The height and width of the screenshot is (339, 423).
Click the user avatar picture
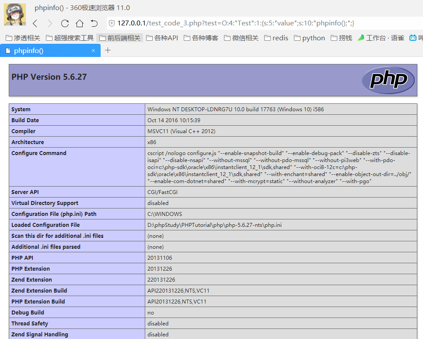pos(15,14)
